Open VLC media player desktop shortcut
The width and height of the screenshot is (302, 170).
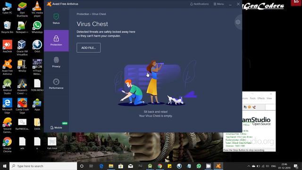click(x=37, y=9)
